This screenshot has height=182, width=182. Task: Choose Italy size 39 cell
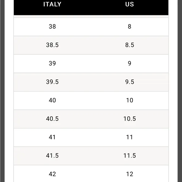click(52, 63)
